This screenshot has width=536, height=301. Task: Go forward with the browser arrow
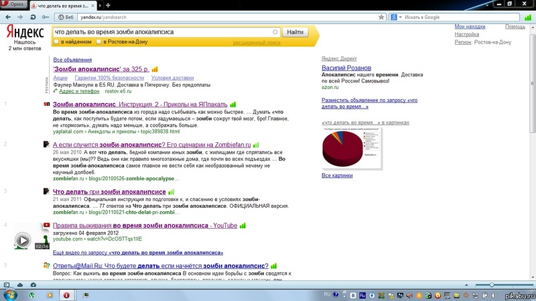tap(20, 17)
